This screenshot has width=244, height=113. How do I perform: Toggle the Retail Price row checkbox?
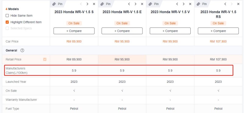click(x=45, y=59)
